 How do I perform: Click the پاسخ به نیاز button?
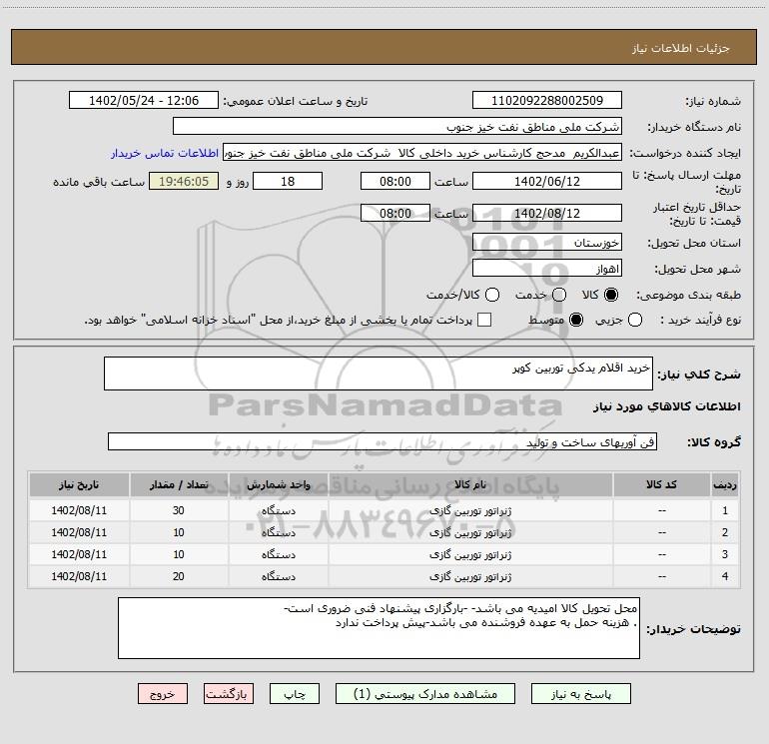click(581, 694)
